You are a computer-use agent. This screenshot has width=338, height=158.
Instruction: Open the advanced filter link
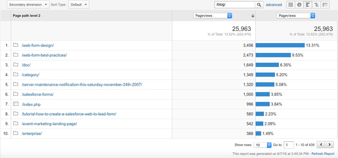point(274,5)
